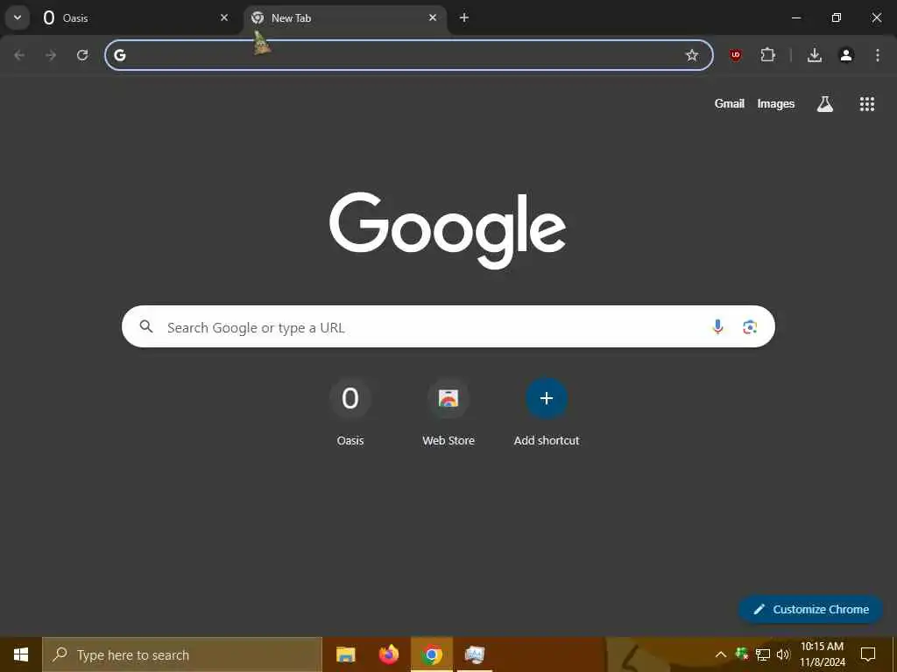Screen dimensions: 897x672
Task: Open the Windows Start menu
Action: [21, 654]
